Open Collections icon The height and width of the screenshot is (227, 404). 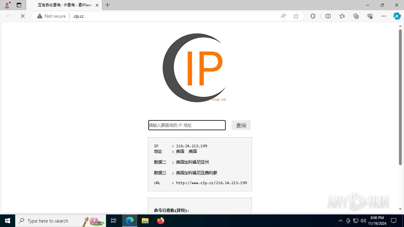pos(356,16)
